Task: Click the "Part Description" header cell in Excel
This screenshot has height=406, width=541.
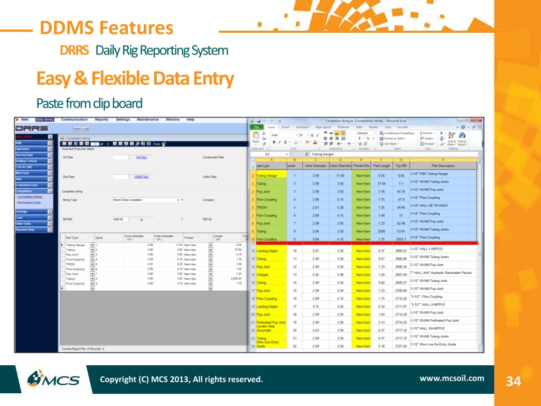Action: (443, 165)
